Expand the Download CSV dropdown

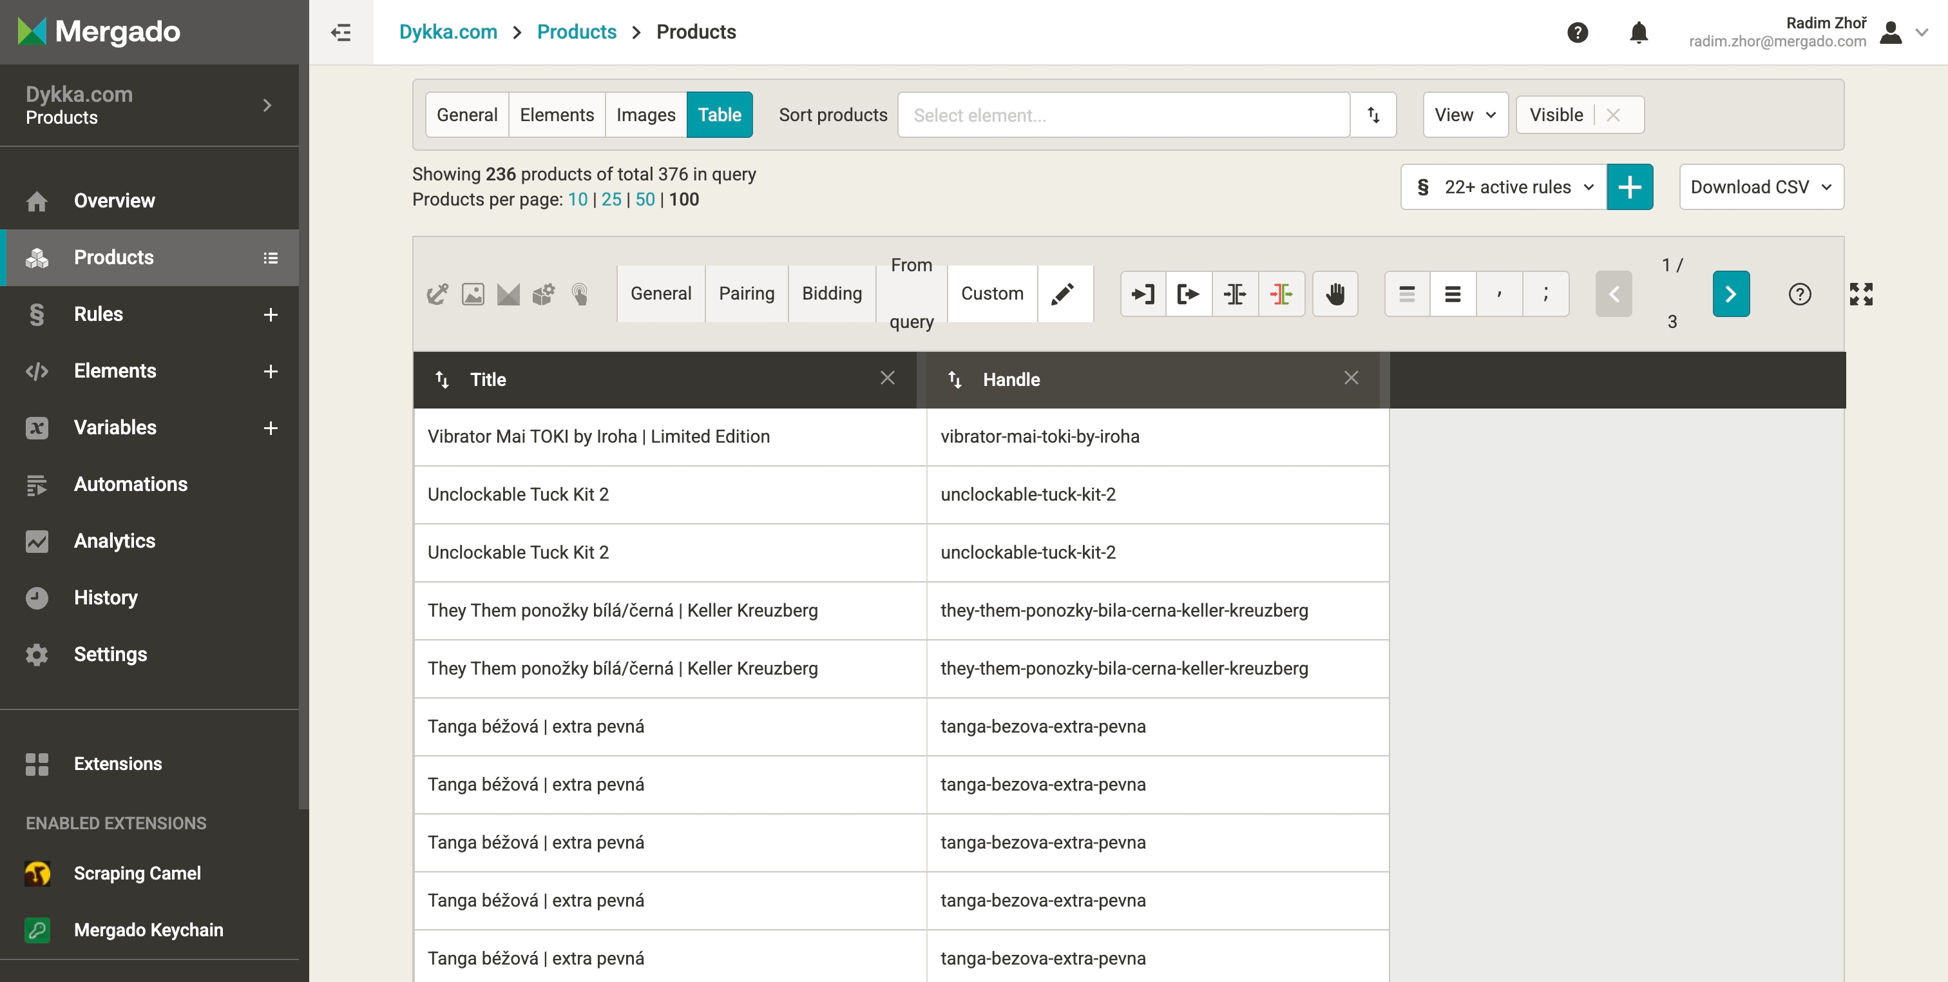(1761, 187)
